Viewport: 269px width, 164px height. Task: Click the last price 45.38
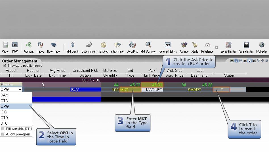point(207,85)
